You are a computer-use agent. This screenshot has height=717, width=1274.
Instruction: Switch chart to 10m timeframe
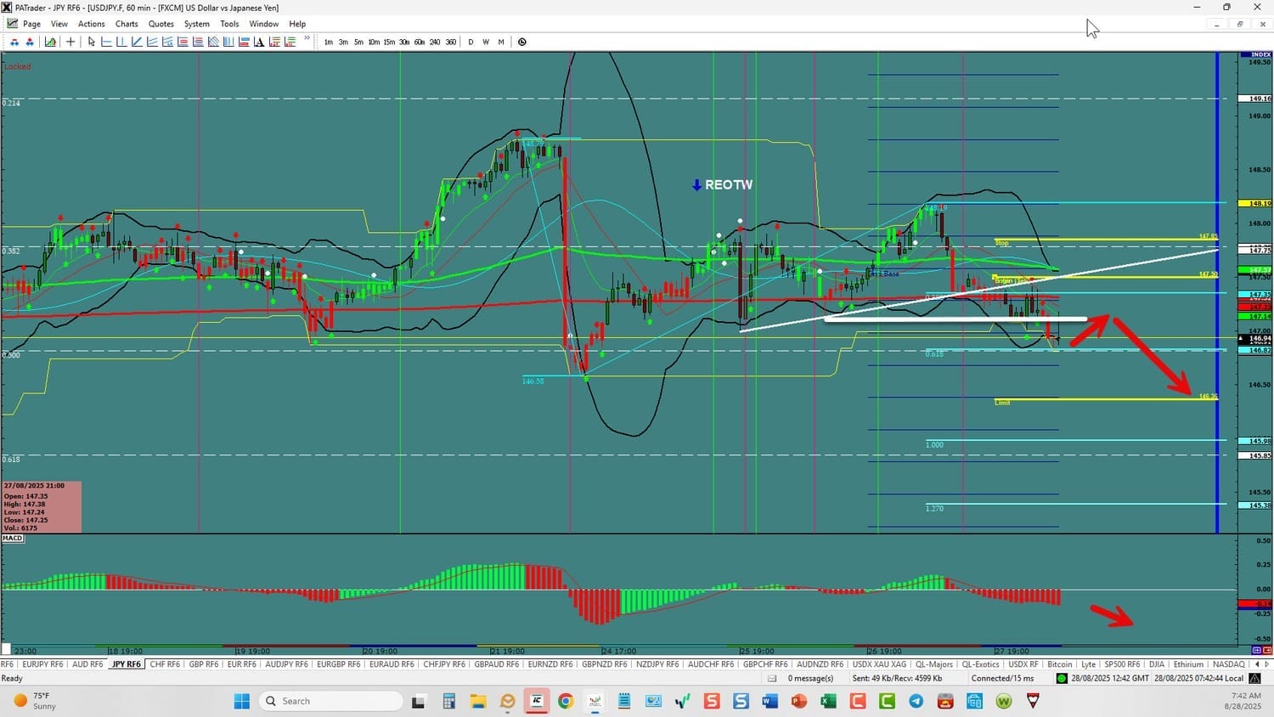pyautogui.click(x=374, y=42)
